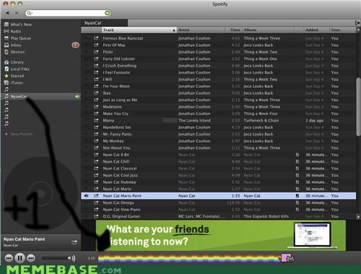Go forward with the navigation arrow
The image size is (361, 274).
pyautogui.click(x=17, y=13)
